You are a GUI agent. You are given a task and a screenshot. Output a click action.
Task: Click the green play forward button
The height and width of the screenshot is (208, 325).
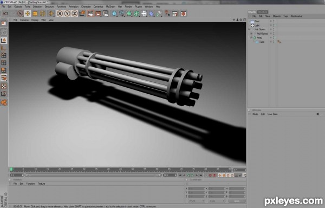pyautogui.click(x=192, y=175)
